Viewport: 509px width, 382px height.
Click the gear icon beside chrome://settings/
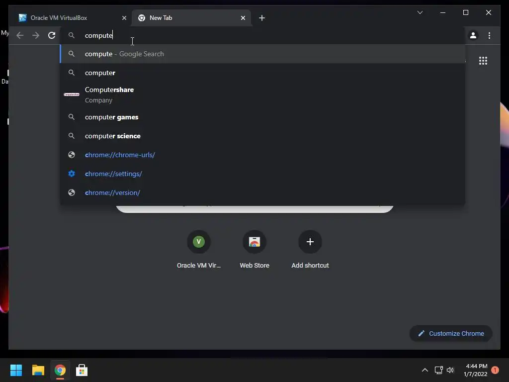pyautogui.click(x=72, y=174)
